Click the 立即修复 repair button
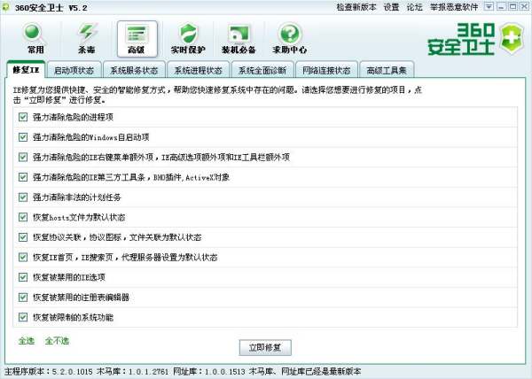Viewport: 532px width, 379px height. point(265,347)
